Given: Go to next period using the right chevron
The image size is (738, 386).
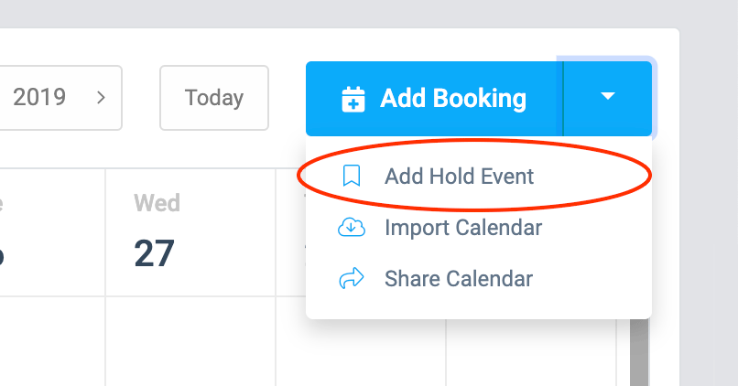Looking at the screenshot, I should [101, 97].
